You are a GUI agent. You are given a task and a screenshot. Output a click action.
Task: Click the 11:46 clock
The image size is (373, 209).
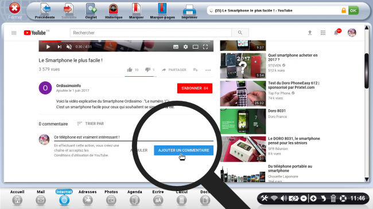[358, 198]
